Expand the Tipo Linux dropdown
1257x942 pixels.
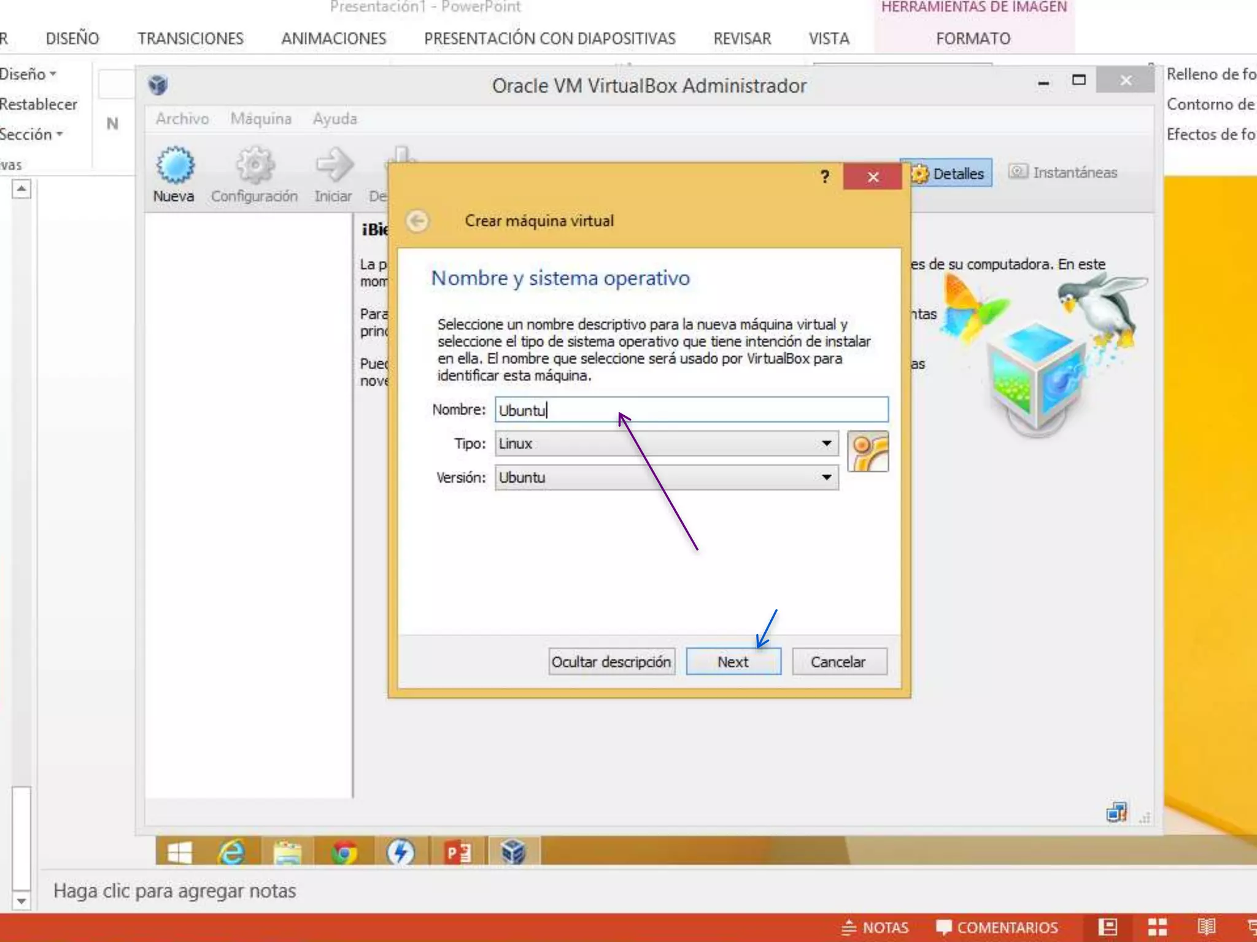click(x=826, y=443)
